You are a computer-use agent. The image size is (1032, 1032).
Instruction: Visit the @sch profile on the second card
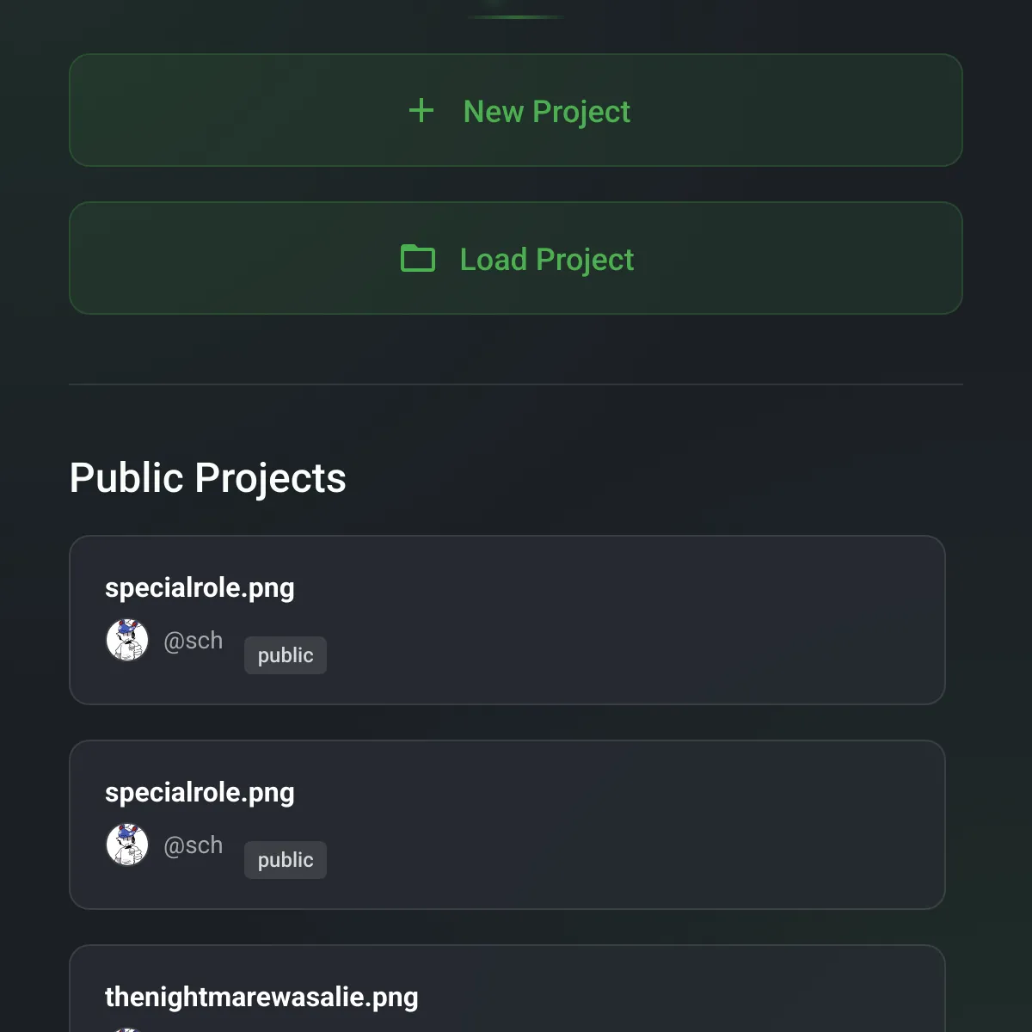(193, 845)
